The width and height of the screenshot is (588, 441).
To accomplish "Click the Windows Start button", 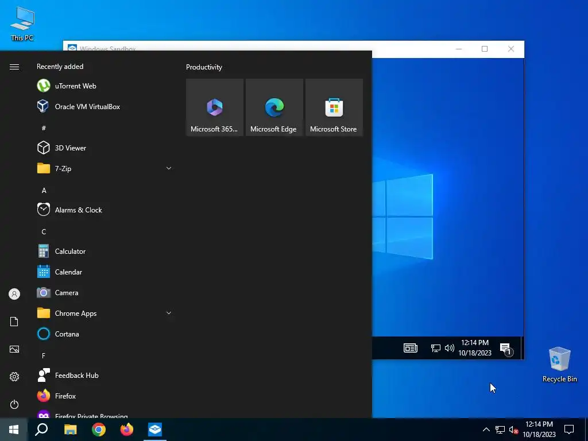I will [x=14, y=430].
